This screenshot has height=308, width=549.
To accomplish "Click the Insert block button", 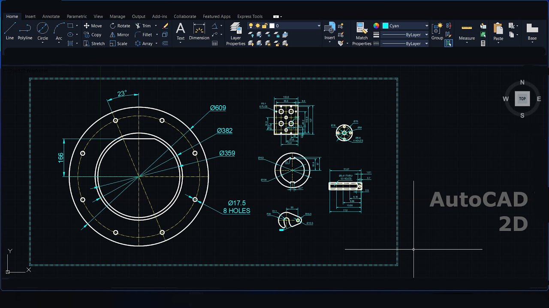I will [329, 32].
